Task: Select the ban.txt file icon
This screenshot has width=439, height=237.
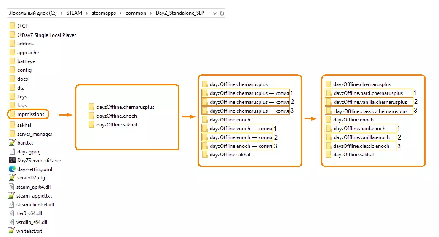Action: [x=12, y=142]
